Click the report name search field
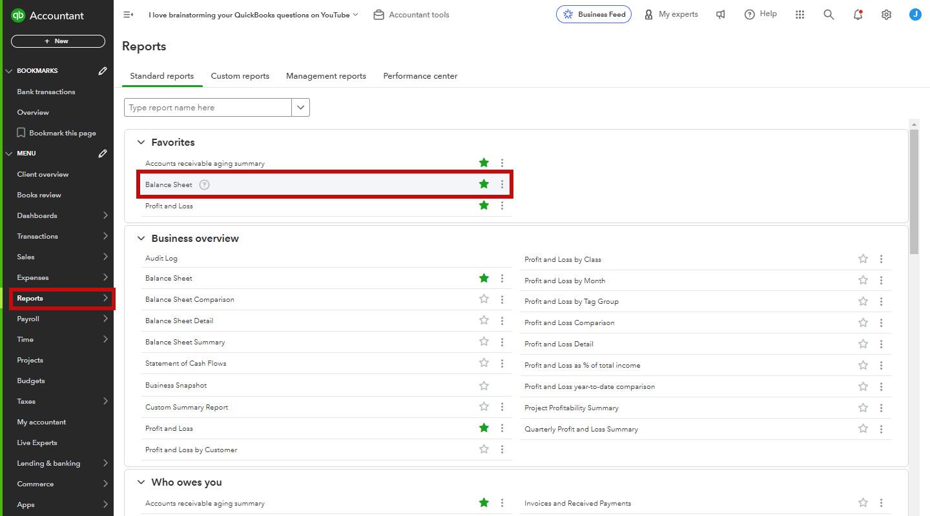 tap(208, 108)
